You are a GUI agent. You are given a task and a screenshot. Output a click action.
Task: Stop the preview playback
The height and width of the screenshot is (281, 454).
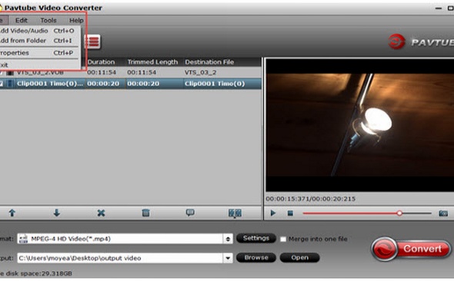[290, 213]
